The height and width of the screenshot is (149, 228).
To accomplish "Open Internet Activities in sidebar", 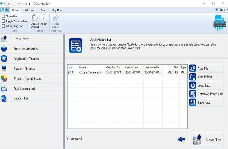I will (25, 49).
